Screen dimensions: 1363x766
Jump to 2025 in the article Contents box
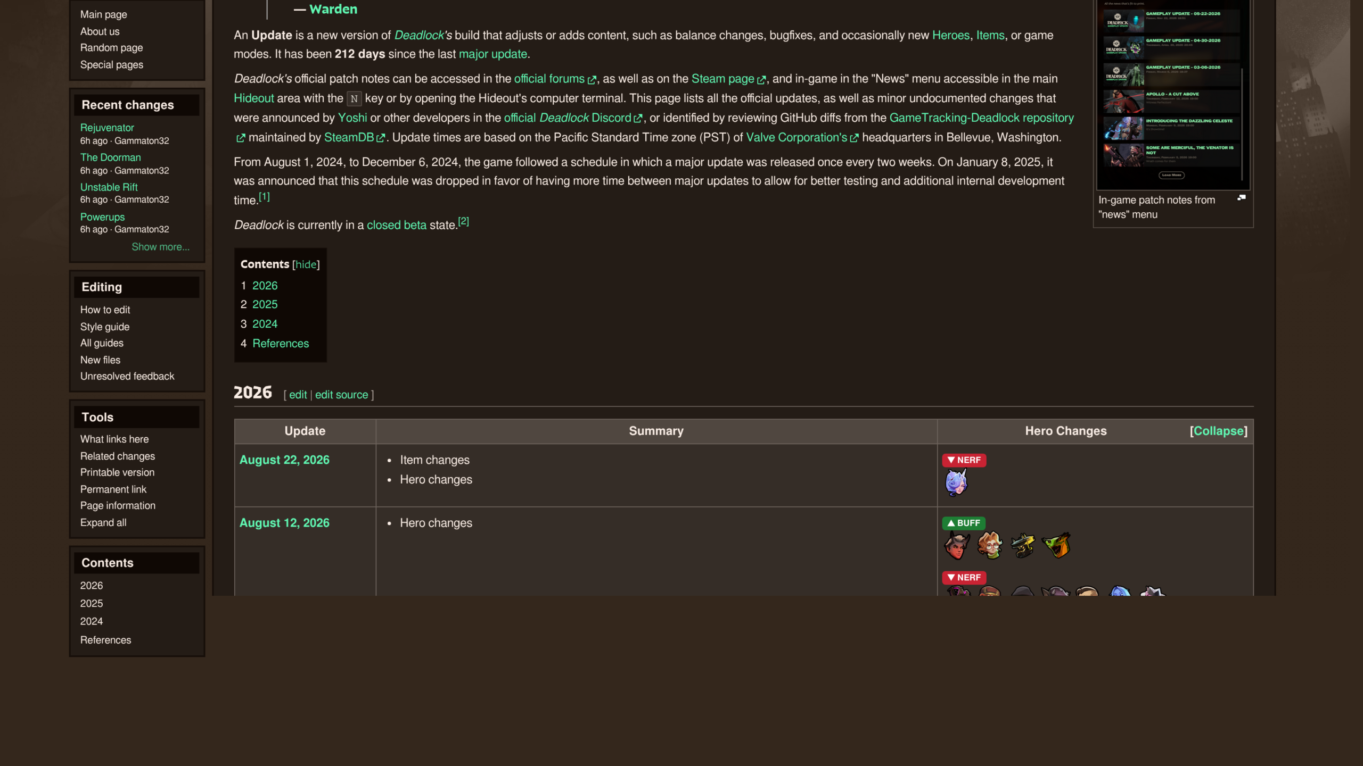[x=265, y=304]
